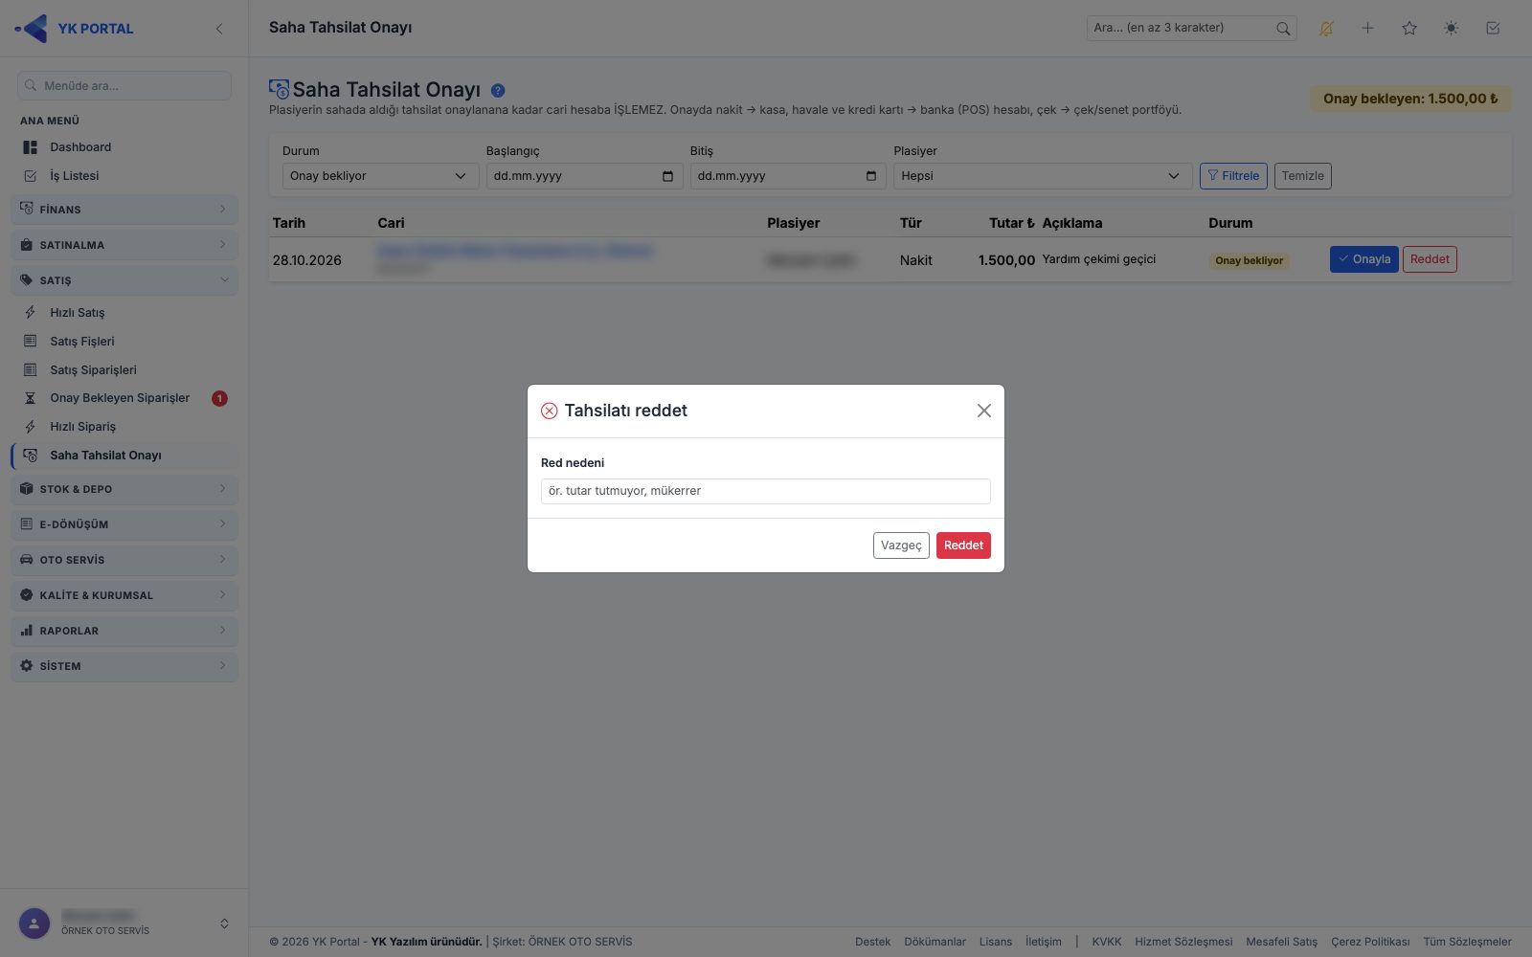Viewport: 1532px width, 957px height.
Task: Open Dashboard from sidebar
Action: [x=124, y=147]
